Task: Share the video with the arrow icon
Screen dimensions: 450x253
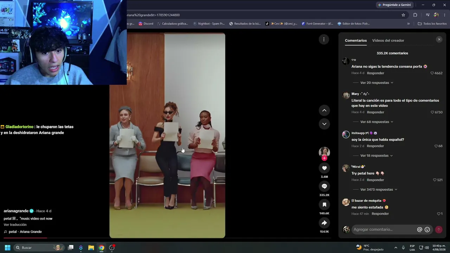Action: 324,223
